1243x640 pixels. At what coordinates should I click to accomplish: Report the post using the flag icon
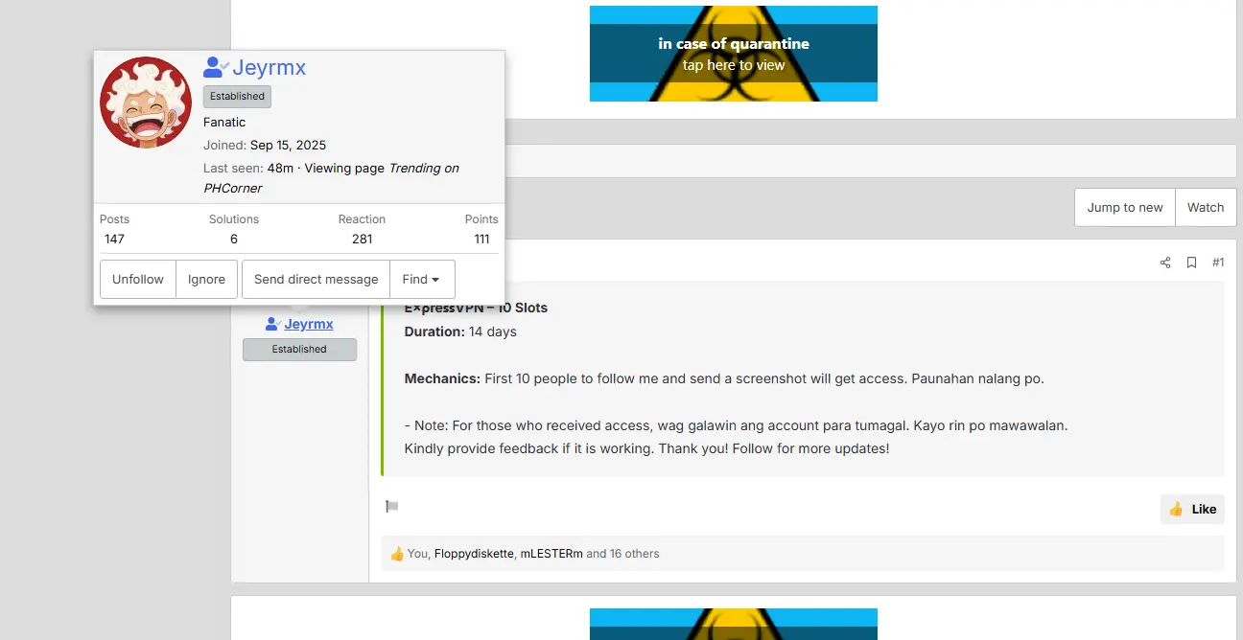[x=391, y=506]
